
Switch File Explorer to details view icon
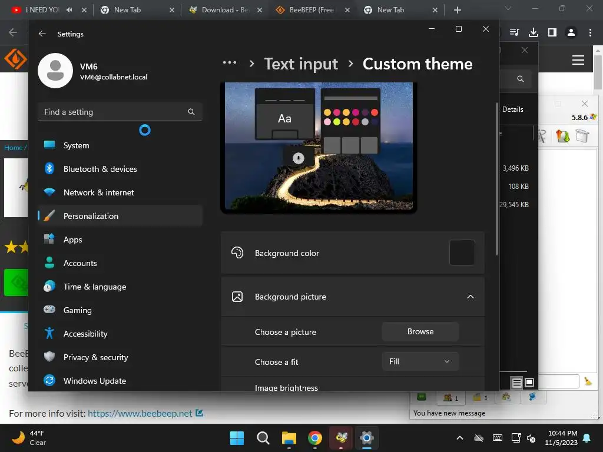point(516,383)
